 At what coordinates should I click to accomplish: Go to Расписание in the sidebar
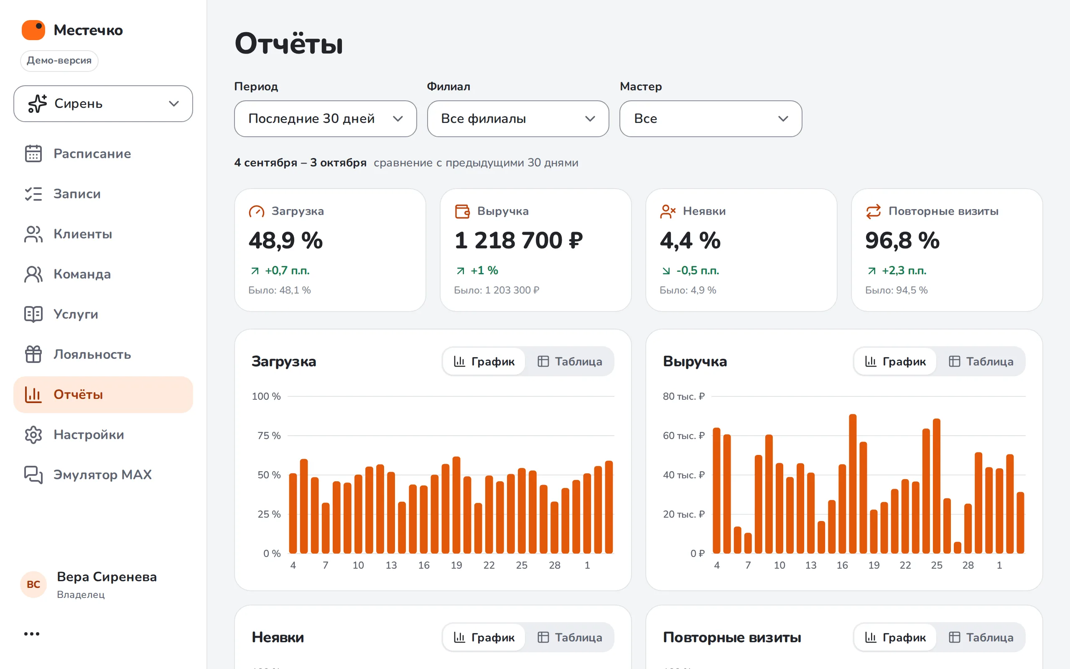103,153
